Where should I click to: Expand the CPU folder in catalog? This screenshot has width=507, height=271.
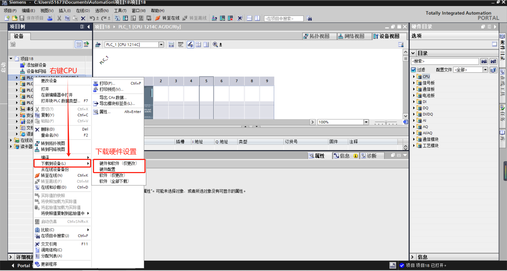pyautogui.click(x=414, y=77)
